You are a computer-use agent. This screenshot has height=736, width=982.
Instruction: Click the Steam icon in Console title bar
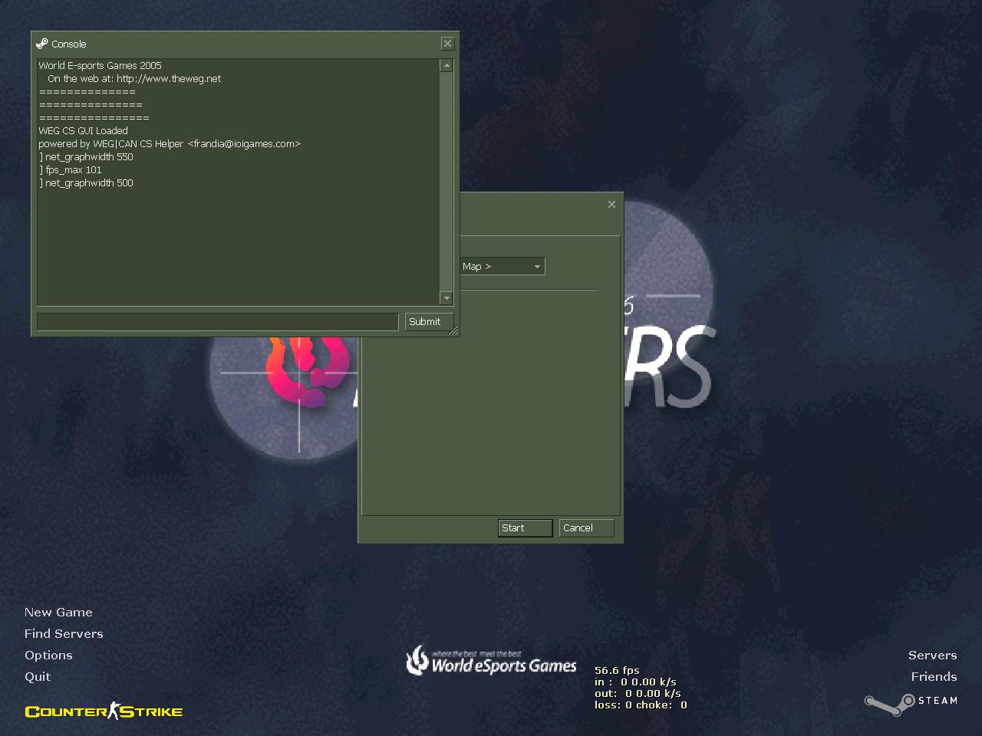[42, 44]
